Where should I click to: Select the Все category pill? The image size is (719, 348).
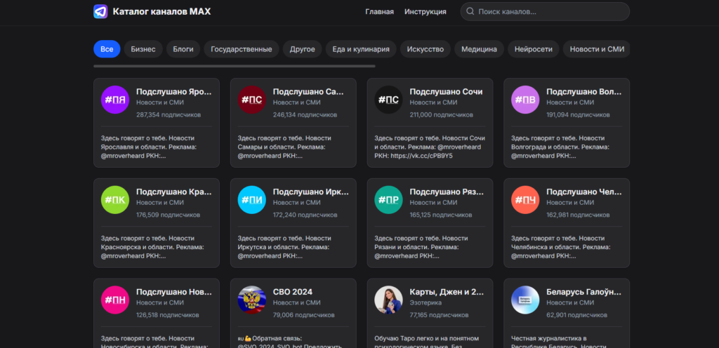(107, 49)
